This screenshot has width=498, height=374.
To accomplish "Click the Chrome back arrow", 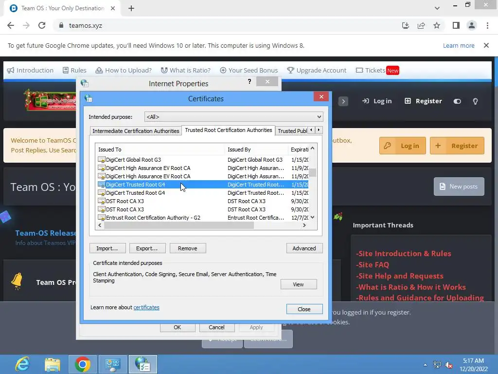I will pos(11,25).
